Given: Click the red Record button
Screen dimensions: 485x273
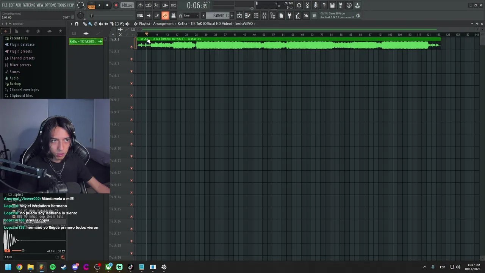Looking at the screenshot, I should click(116, 5).
